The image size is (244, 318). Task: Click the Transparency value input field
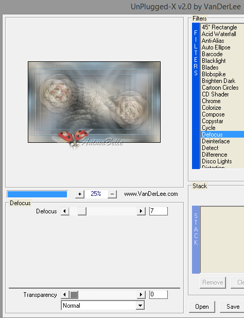pos(159,294)
